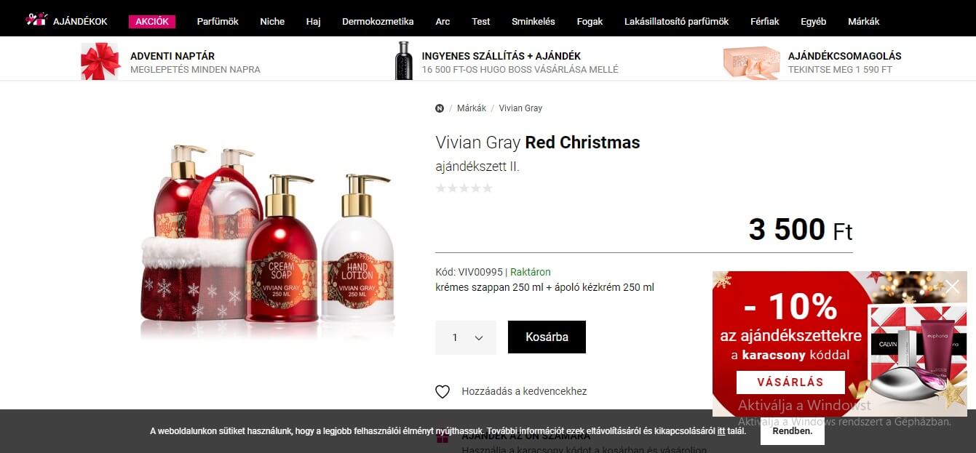976x453 pixels.
Task: Open the Dermokozmetika category
Action: tap(378, 21)
